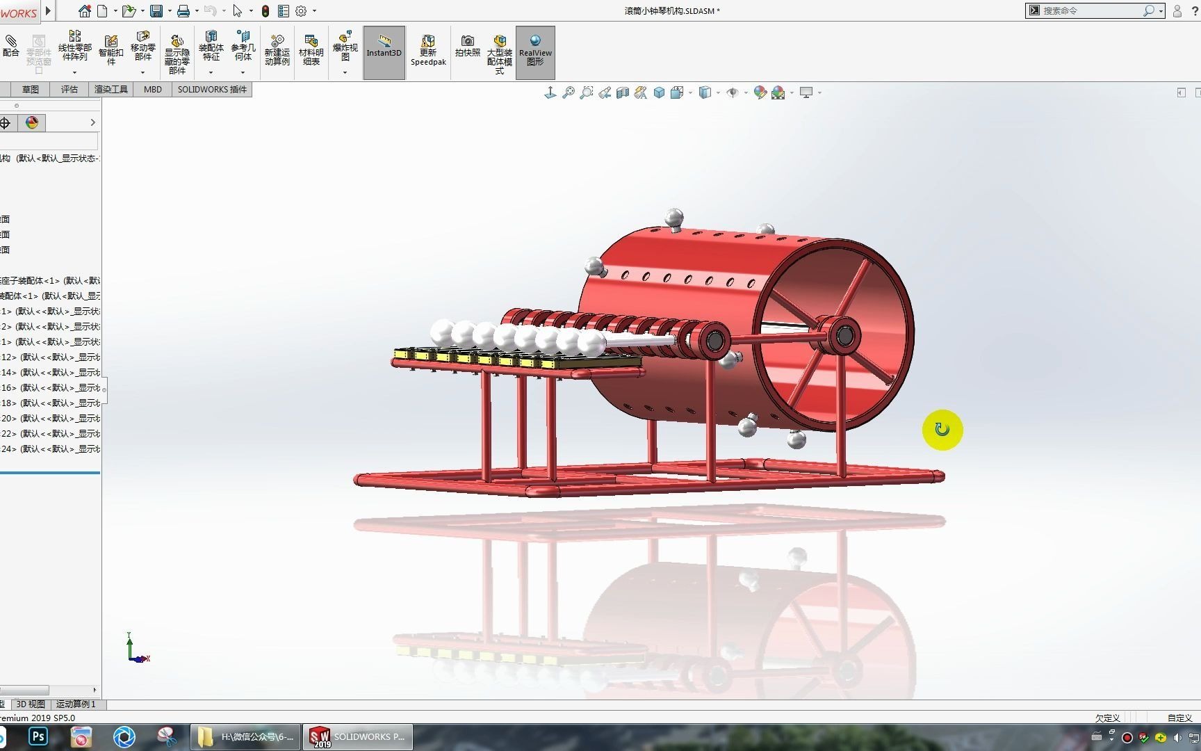Switch to 渲染工具 tab
The image size is (1201, 751).
click(x=111, y=90)
